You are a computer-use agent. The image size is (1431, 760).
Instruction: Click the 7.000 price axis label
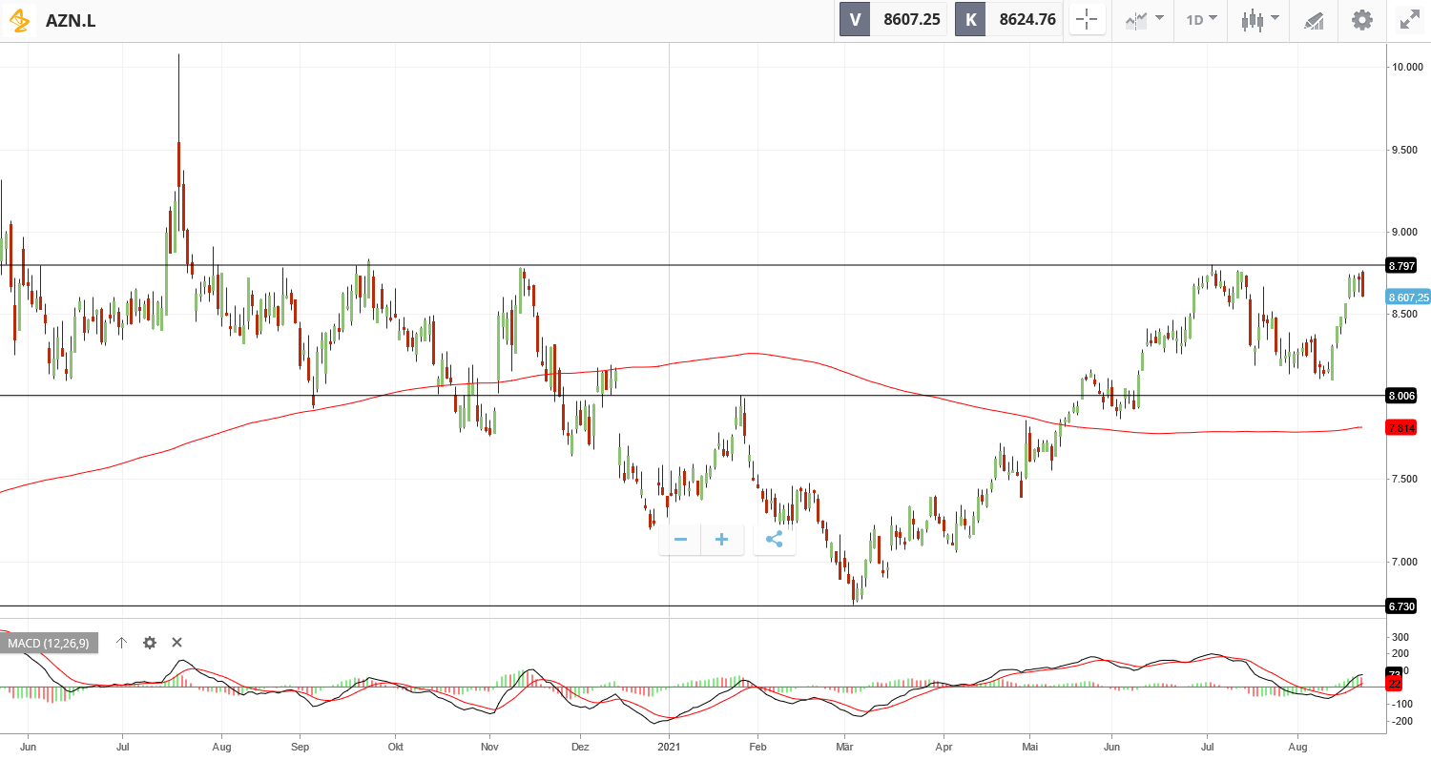pyautogui.click(x=1406, y=562)
